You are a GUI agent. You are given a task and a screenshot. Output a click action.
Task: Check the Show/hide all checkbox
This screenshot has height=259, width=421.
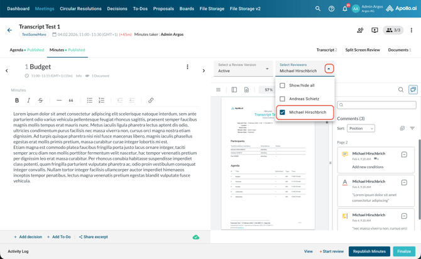(282, 85)
